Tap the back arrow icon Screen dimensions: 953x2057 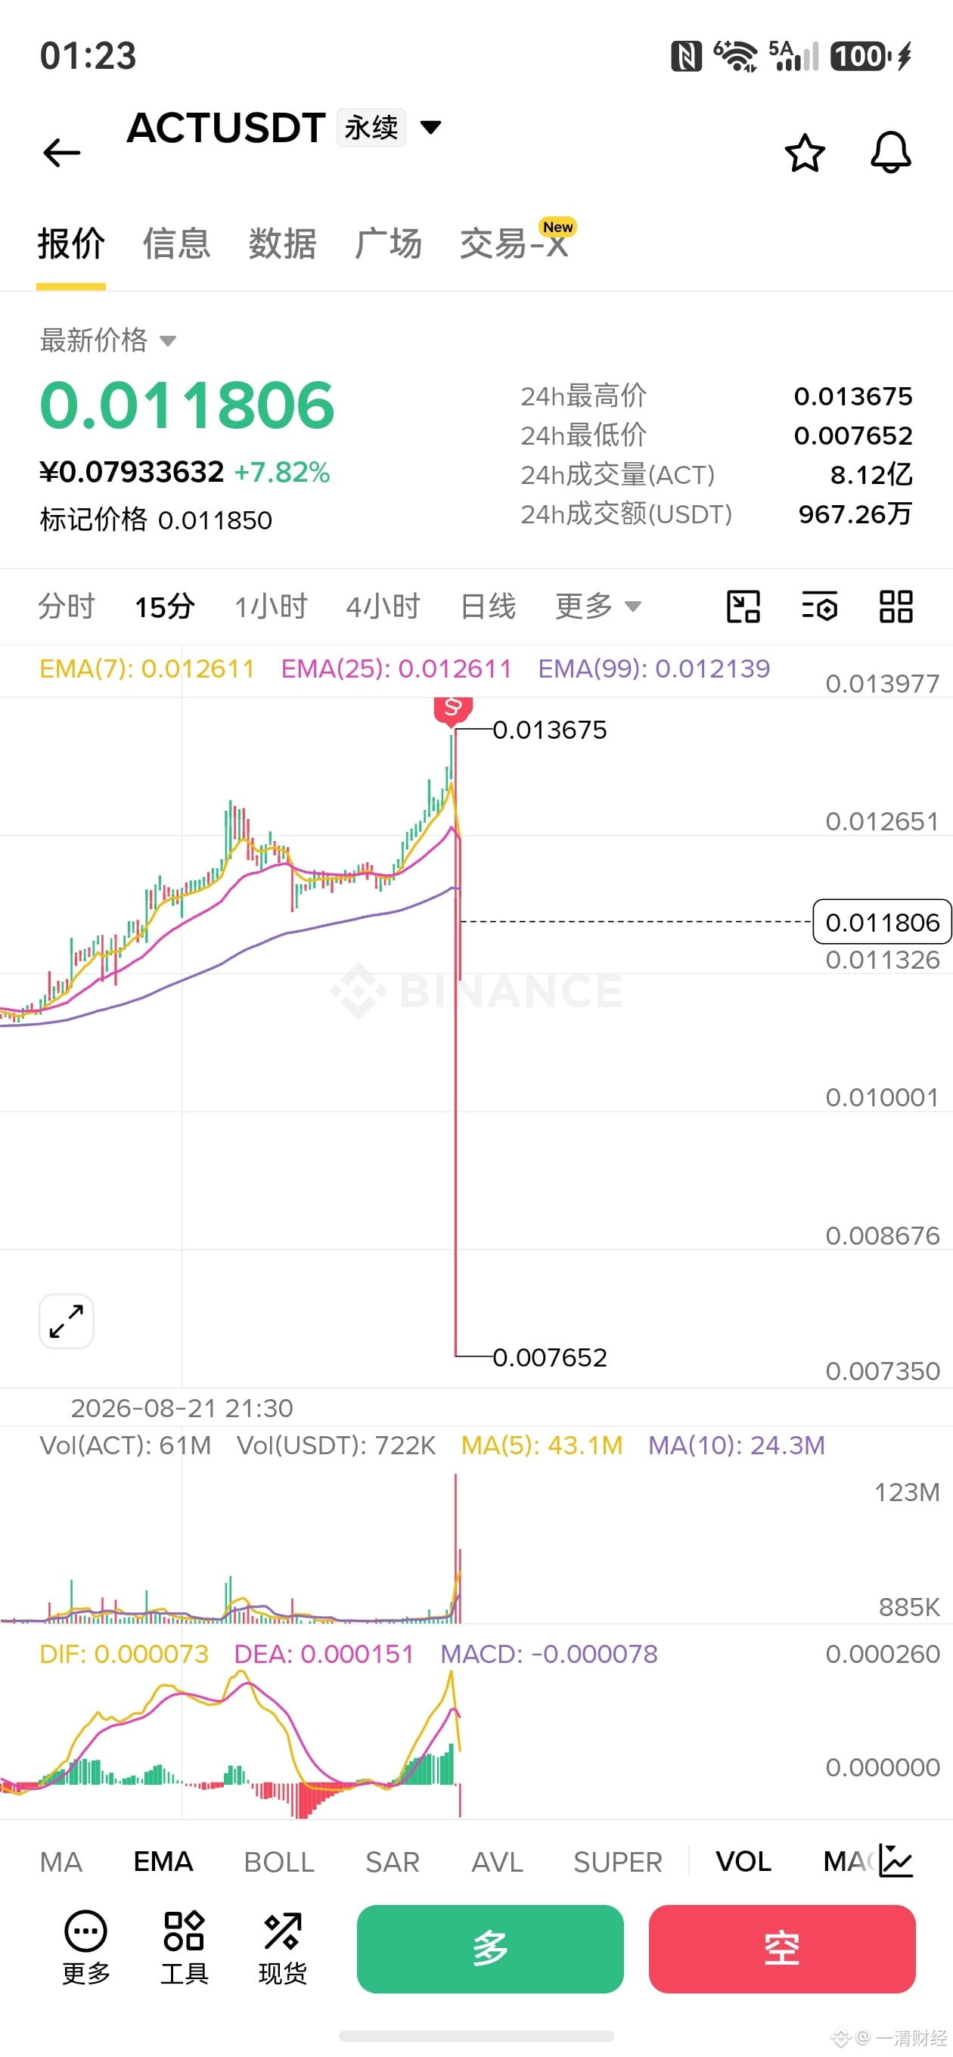61,153
